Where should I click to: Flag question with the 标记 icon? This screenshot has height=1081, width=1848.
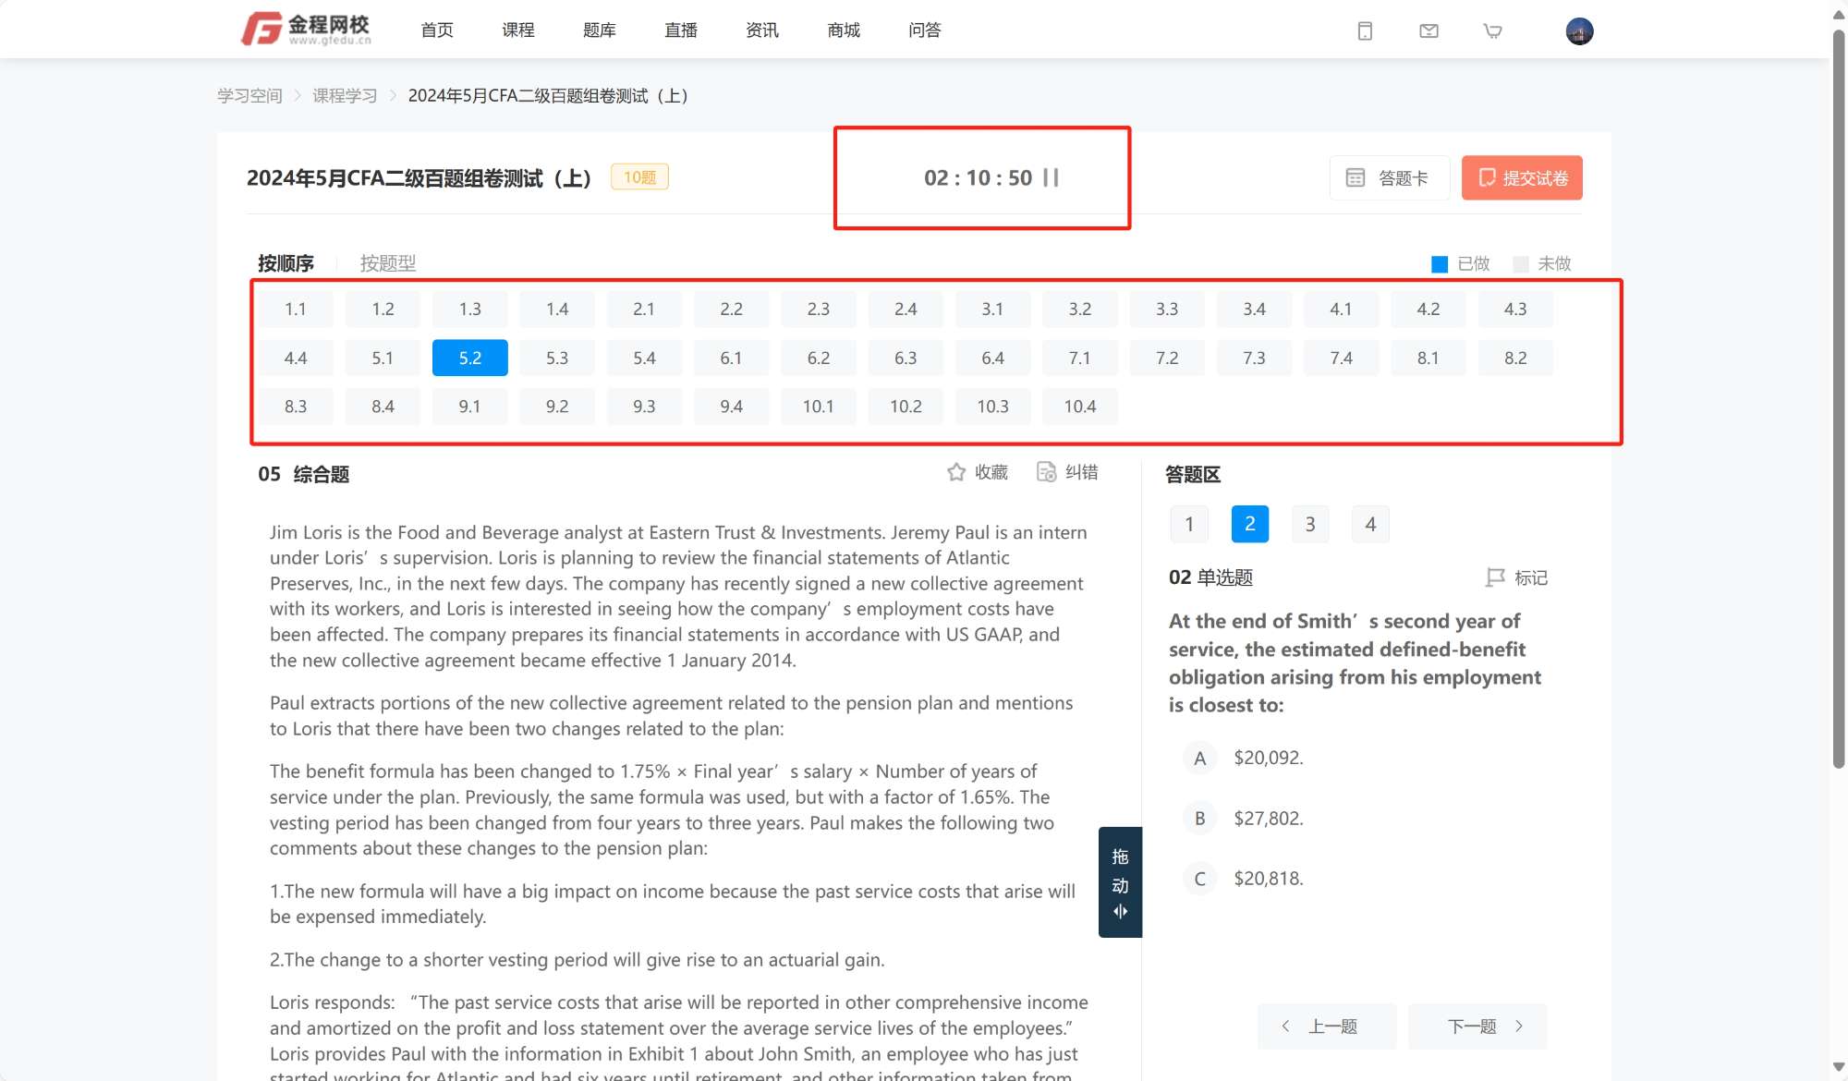click(x=1495, y=577)
